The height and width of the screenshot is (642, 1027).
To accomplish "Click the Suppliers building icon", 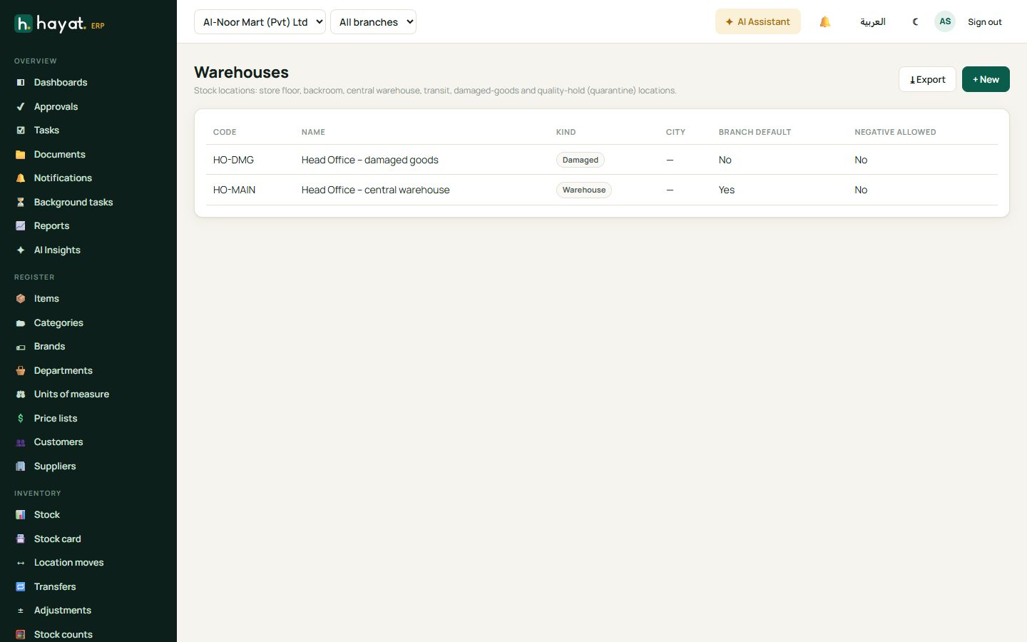I will (x=21, y=466).
